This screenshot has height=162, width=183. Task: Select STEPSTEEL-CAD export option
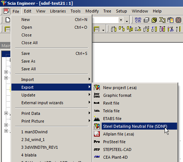tap(135, 149)
